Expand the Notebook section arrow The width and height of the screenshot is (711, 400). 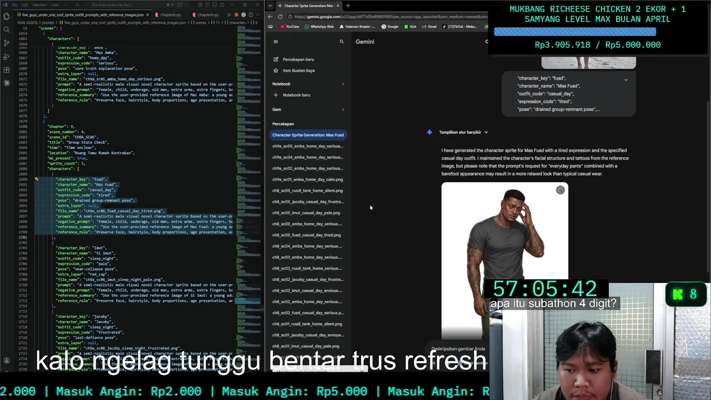point(342,84)
